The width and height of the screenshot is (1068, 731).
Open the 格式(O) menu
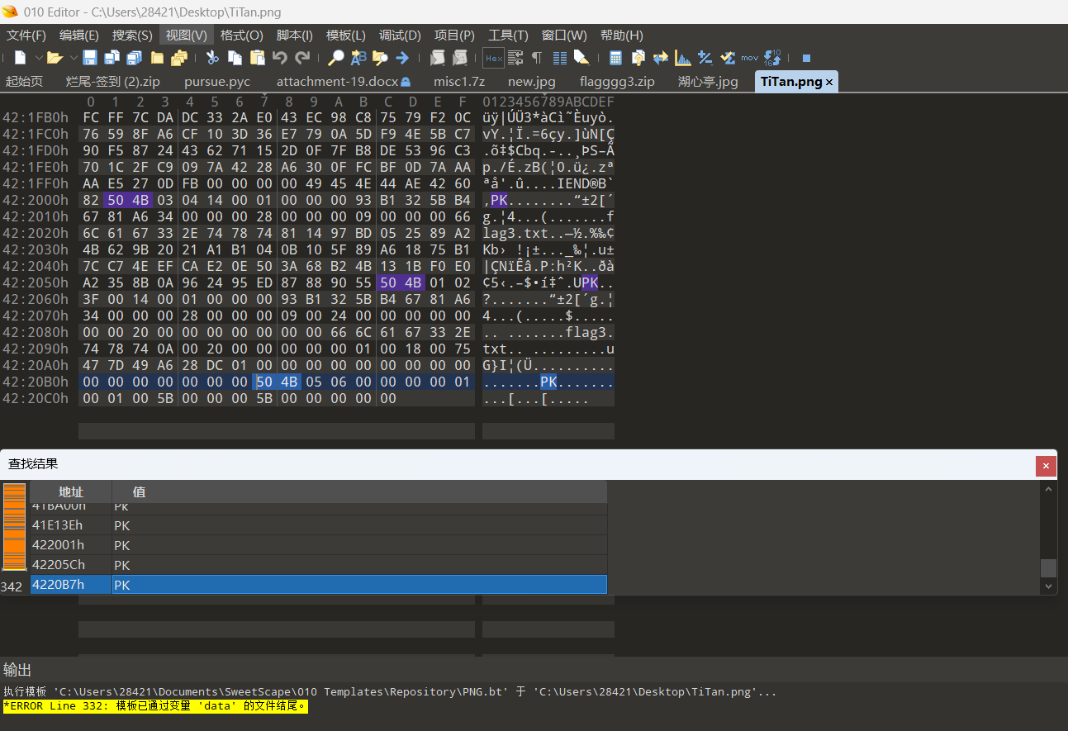click(242, 36)
